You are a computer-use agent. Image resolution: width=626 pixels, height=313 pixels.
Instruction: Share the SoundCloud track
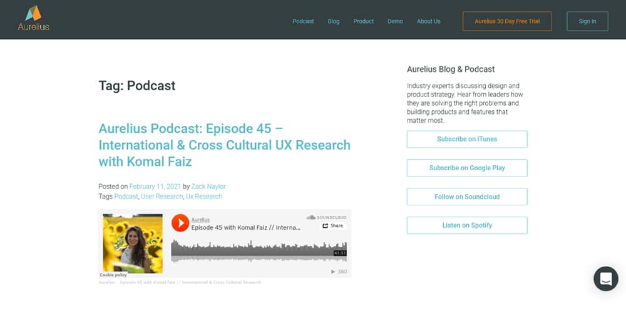pos(332,225)
